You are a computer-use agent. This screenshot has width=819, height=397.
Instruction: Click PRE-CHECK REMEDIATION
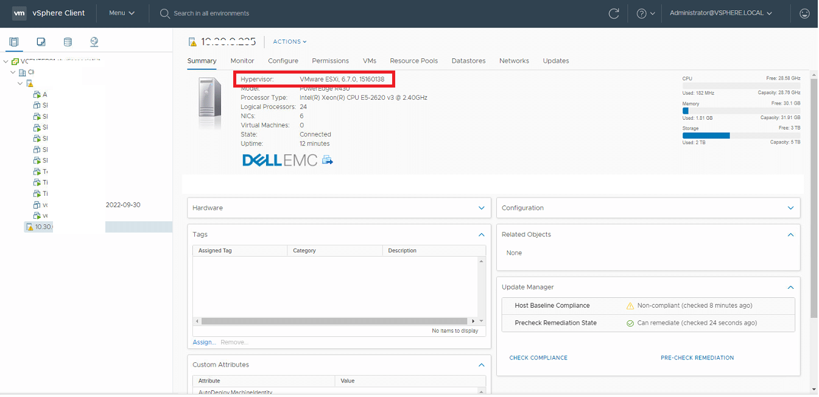tap(697, 358)
